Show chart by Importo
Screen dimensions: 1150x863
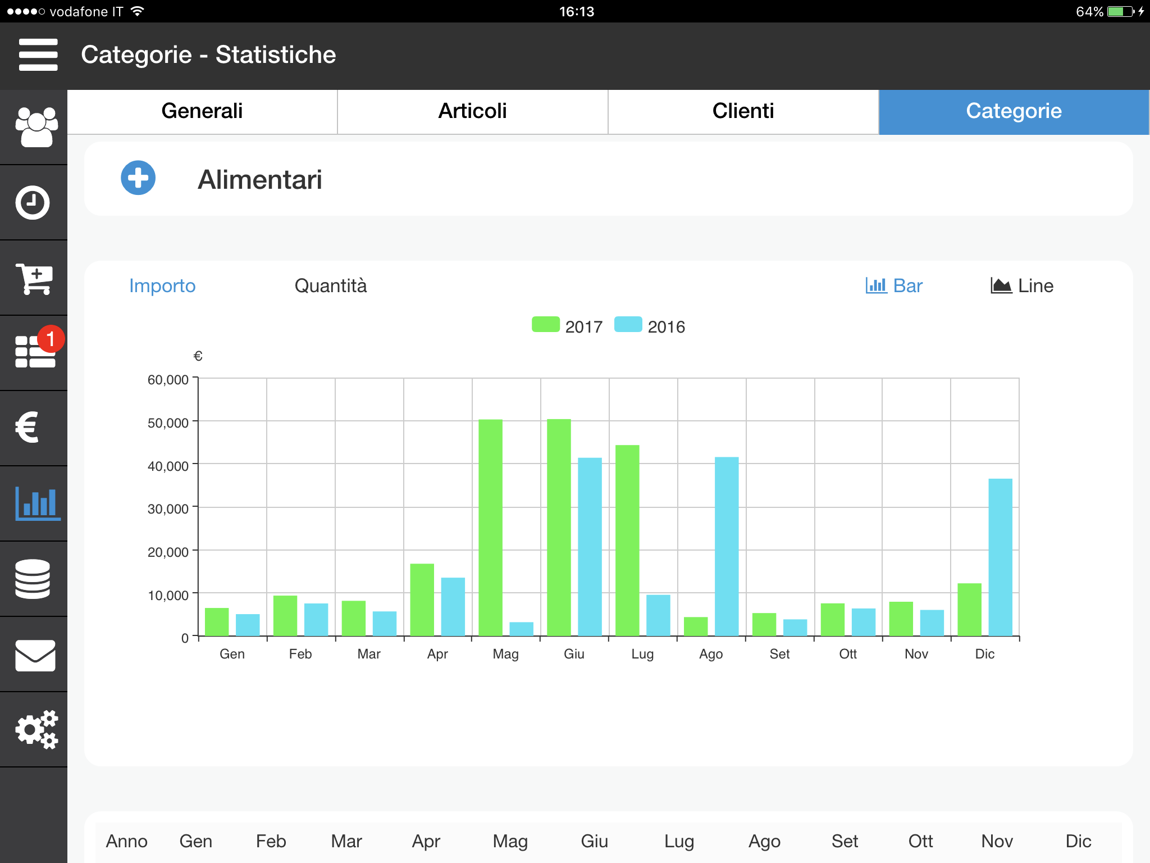coord(162,286)
